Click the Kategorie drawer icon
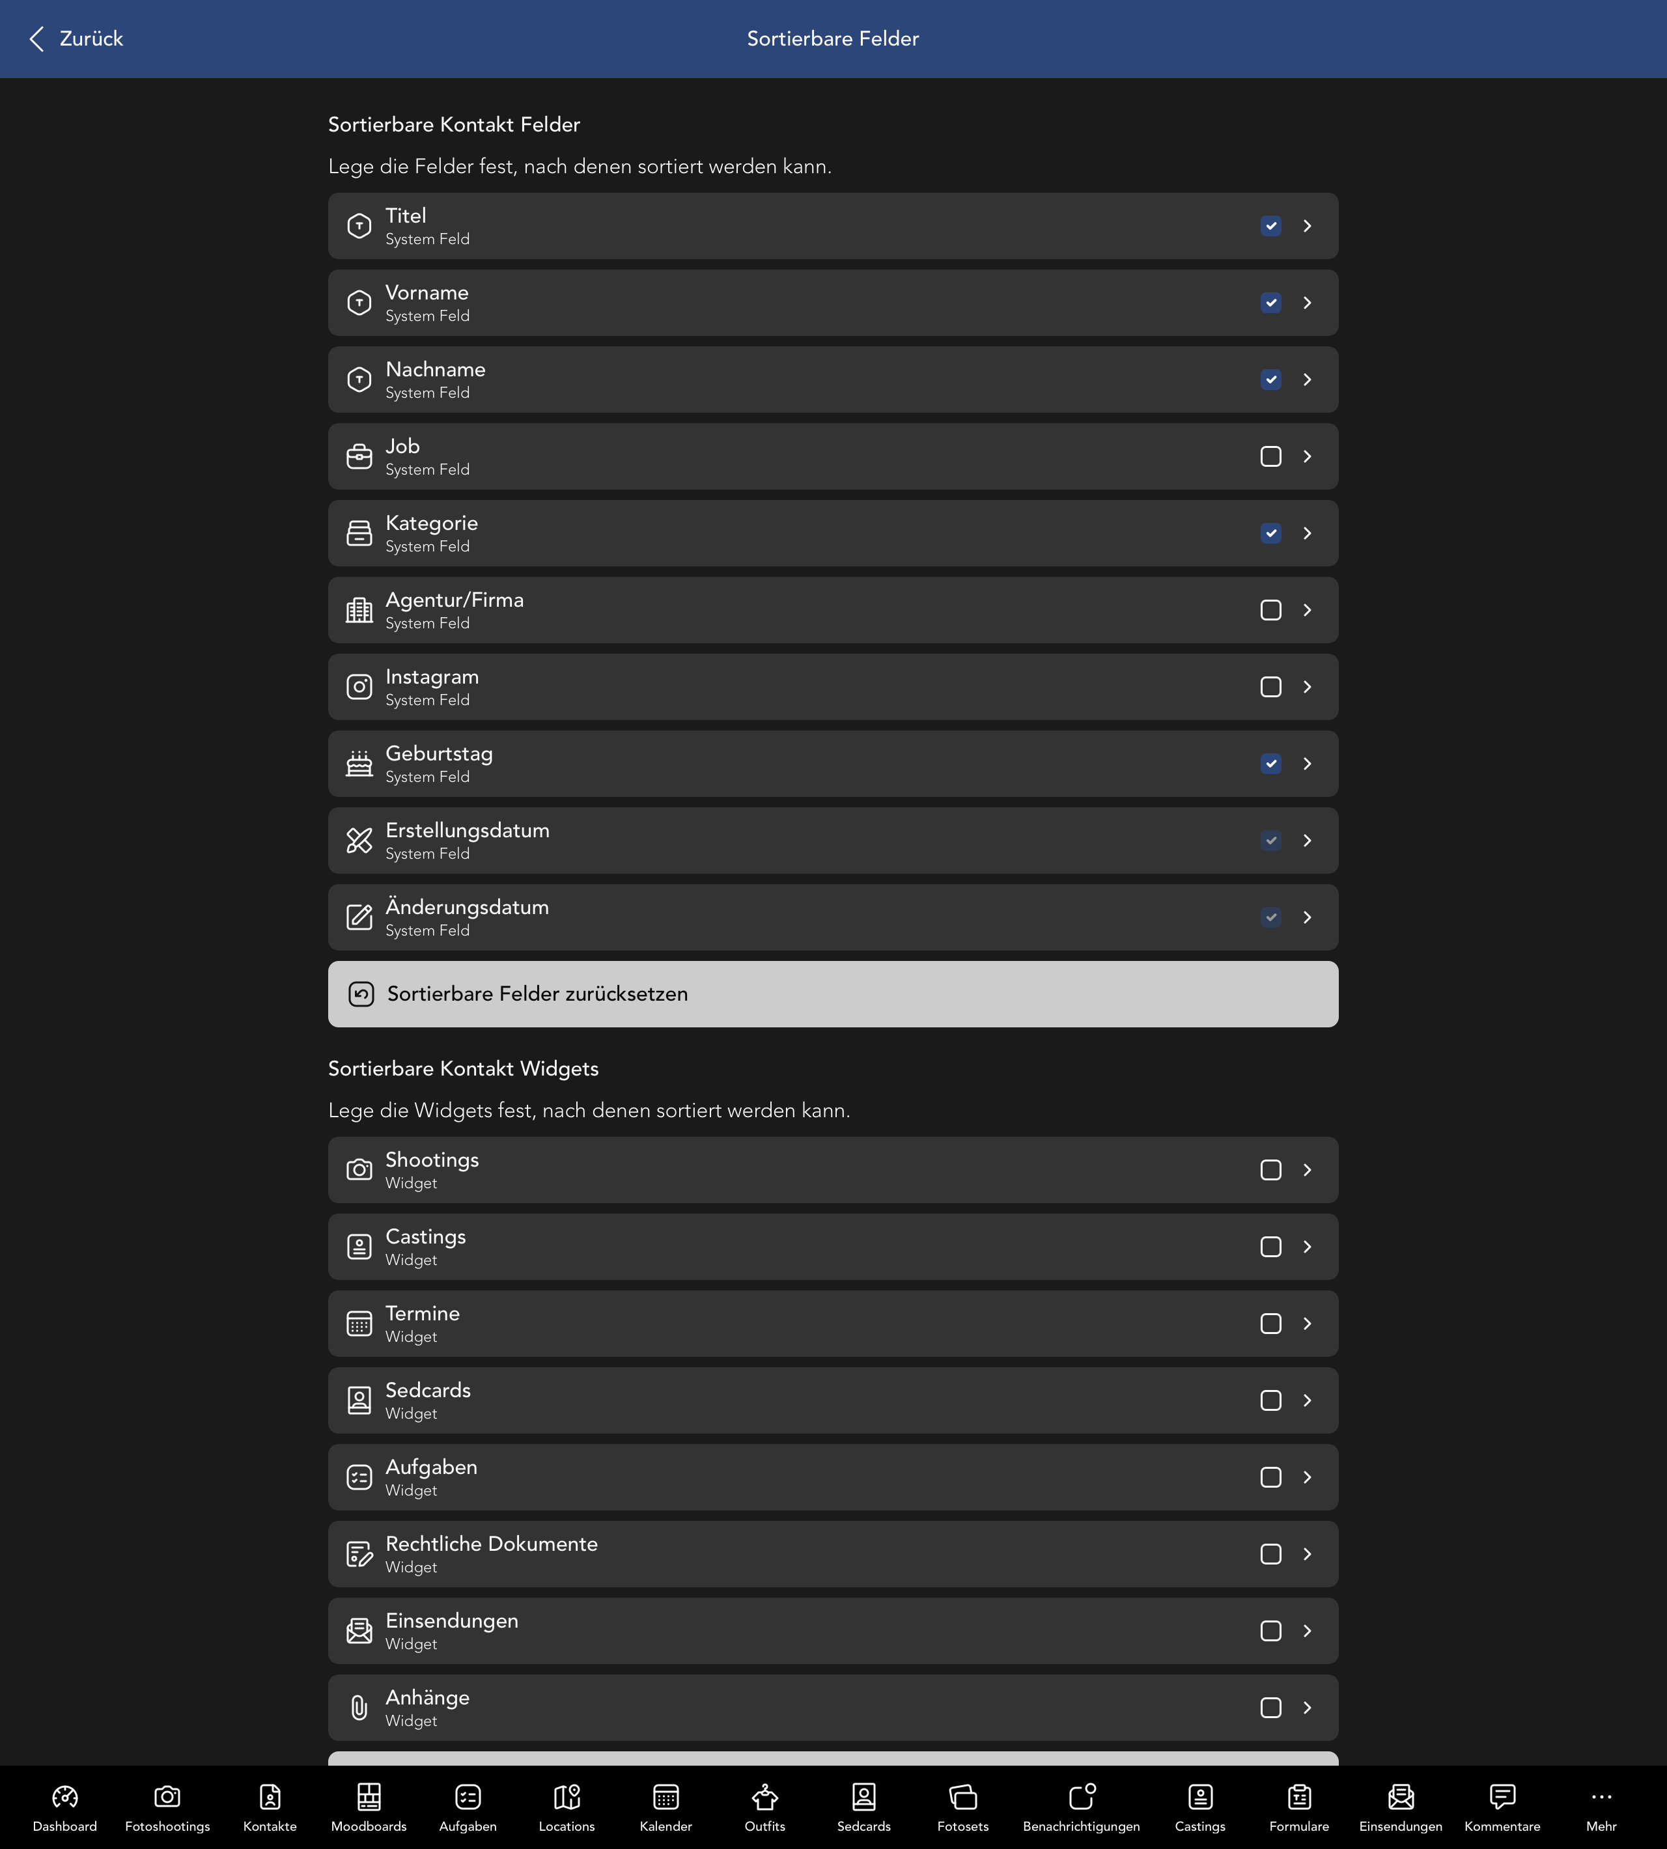The width and height of the screenshot is (1667, 1849). (359, 533)
